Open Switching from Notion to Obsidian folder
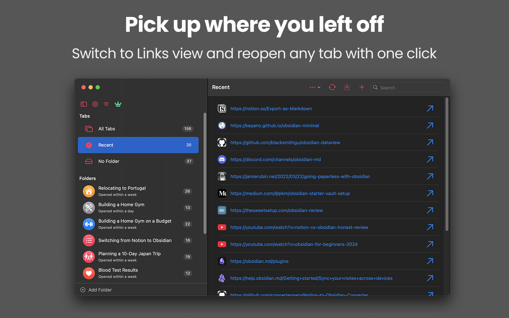Screen dimensions: 509x318 pyautogui.click(x=138, y=240)
